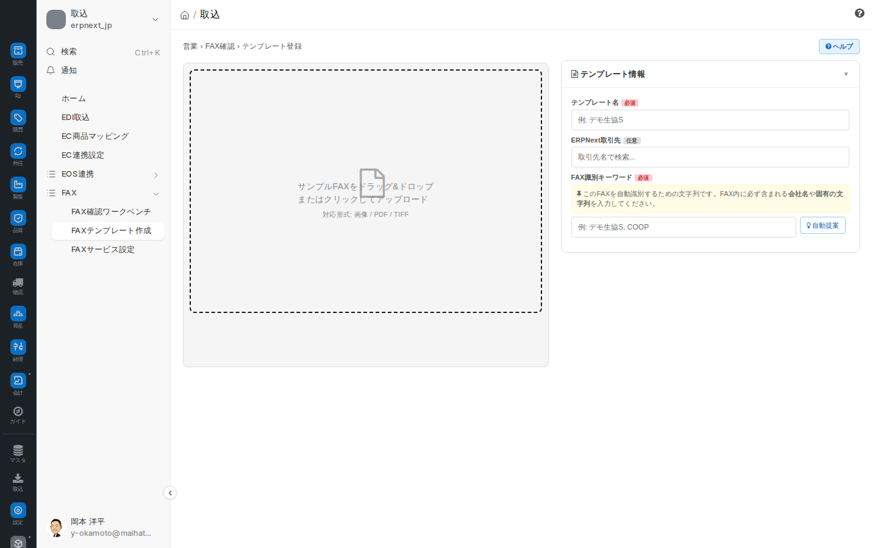Open the マスタ database icon
The height and width of the screenshot is (548, 878).
[x=18, y=451]
